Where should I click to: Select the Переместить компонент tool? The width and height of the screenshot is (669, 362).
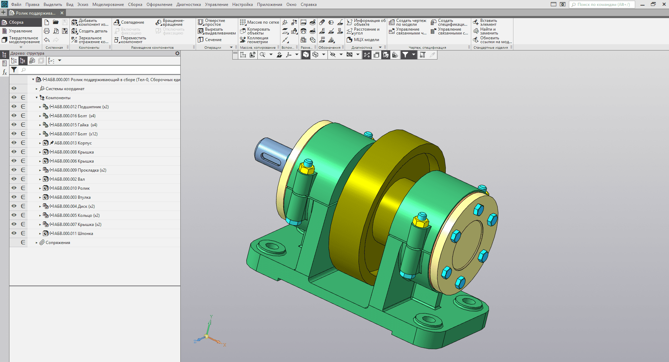[x=130, y=40]
